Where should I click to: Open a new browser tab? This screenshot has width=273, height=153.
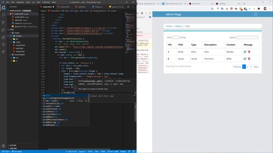(x=244, y=3)
